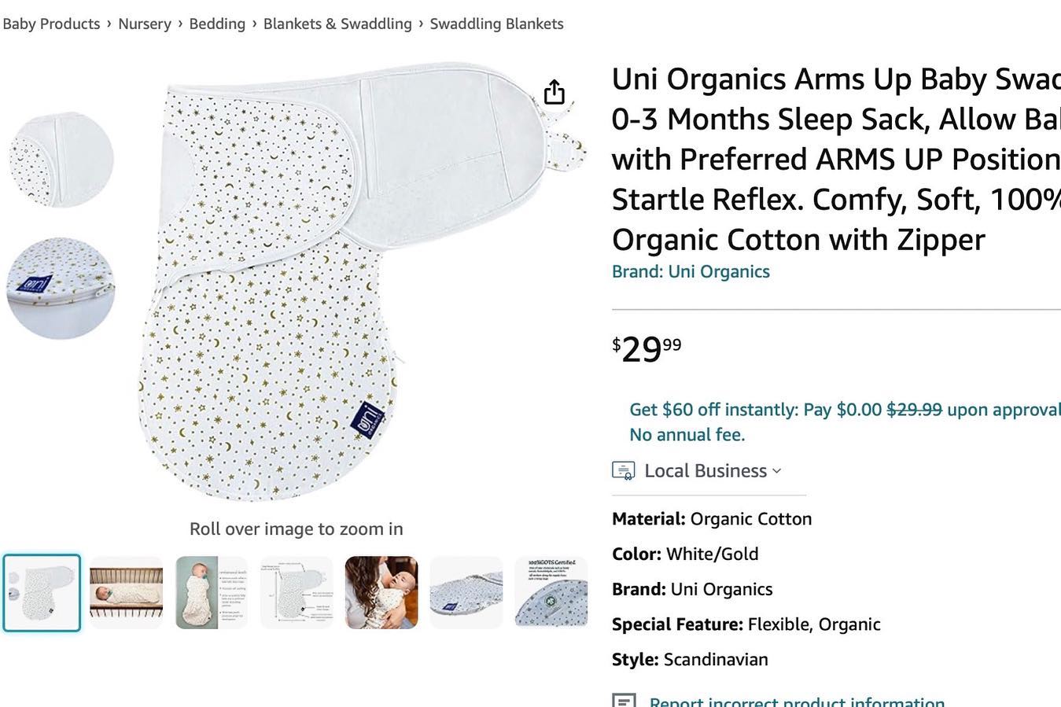Select the first swaddle thumbnail (selected)

tap(42, 593)
